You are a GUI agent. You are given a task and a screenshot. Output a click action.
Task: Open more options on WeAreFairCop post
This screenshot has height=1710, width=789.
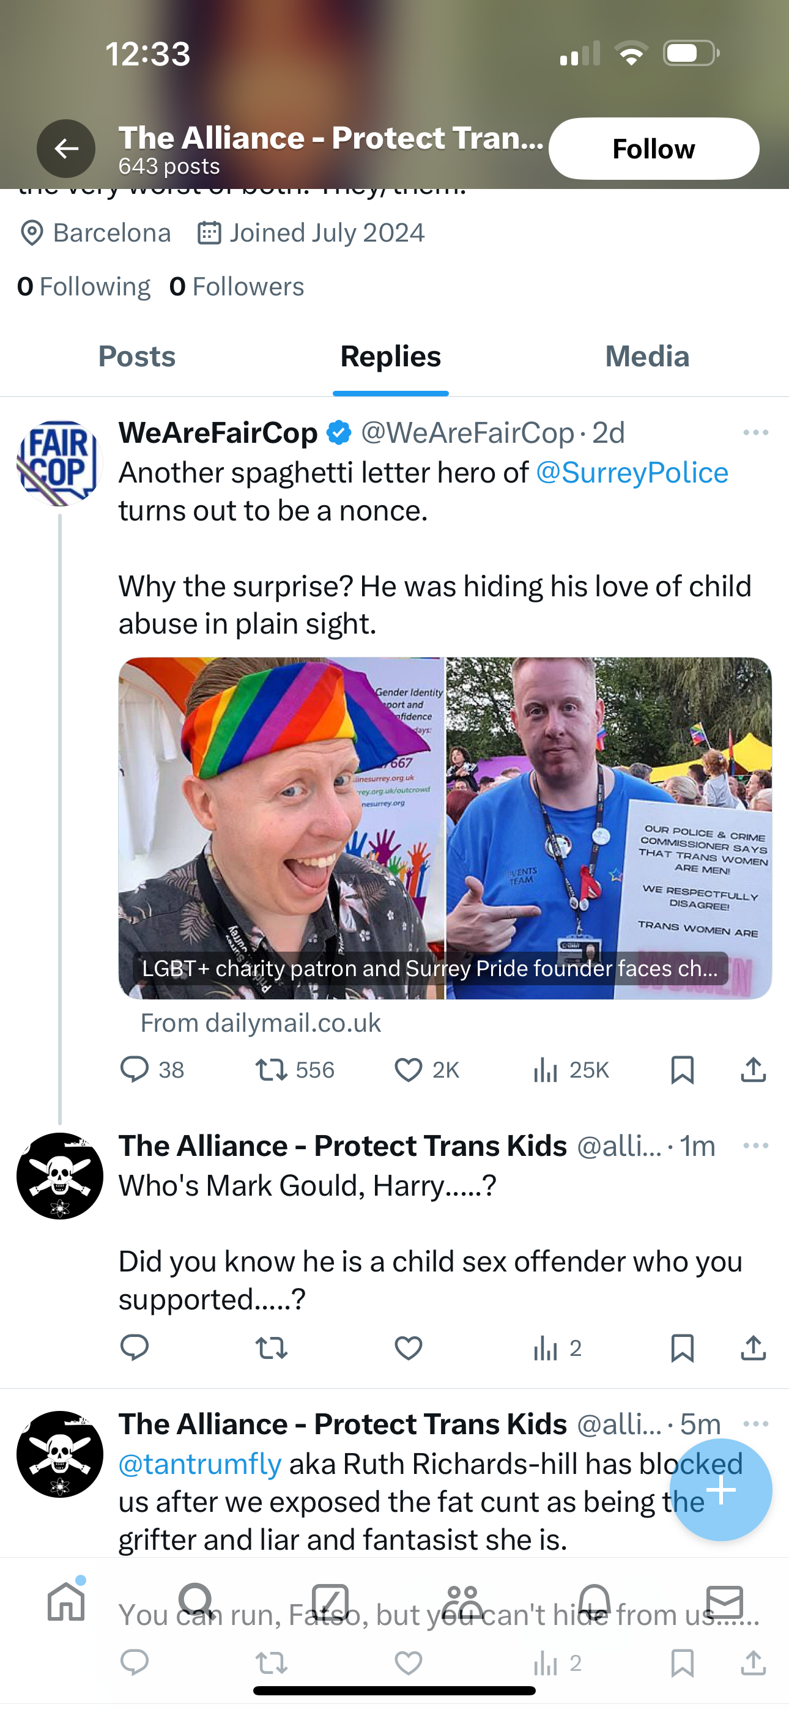pos(756,433)
